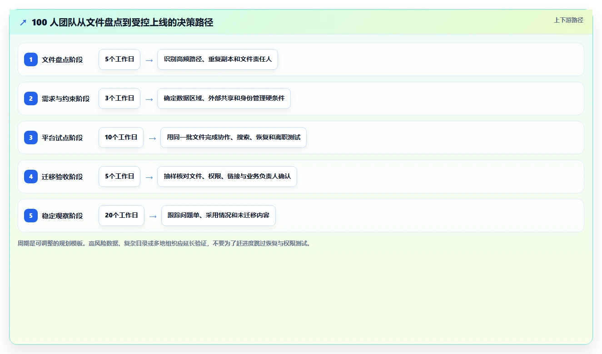Click the diagonal arrow icon beside the title

click(23, 22)
